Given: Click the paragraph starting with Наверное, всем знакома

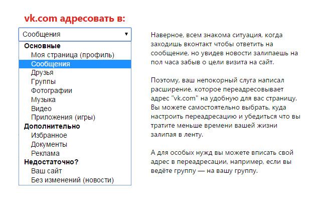Looking at the screenshot, I should pos(224,48).
